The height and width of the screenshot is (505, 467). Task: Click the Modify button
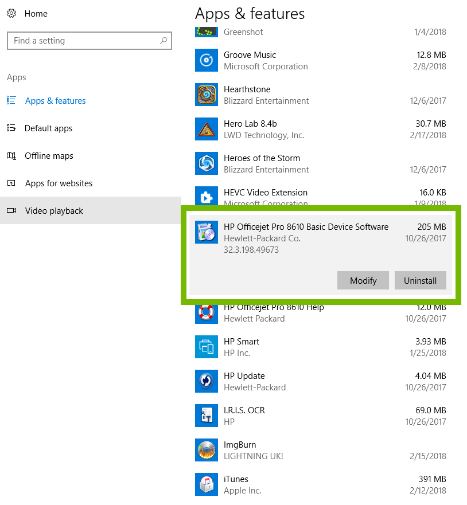point(363,280)
